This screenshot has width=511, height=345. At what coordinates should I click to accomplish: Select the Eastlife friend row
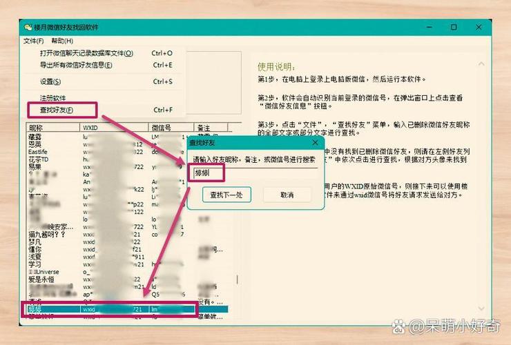pos(127,152)
